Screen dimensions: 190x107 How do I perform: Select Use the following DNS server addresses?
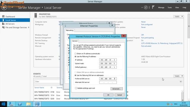click(x=75, y=75)
